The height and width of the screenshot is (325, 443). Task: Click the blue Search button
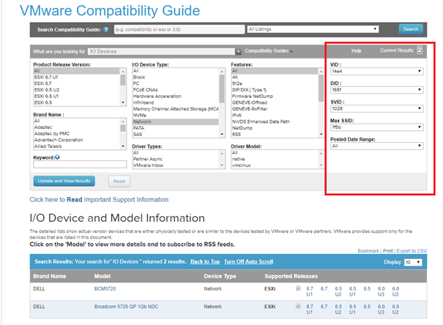411,29
